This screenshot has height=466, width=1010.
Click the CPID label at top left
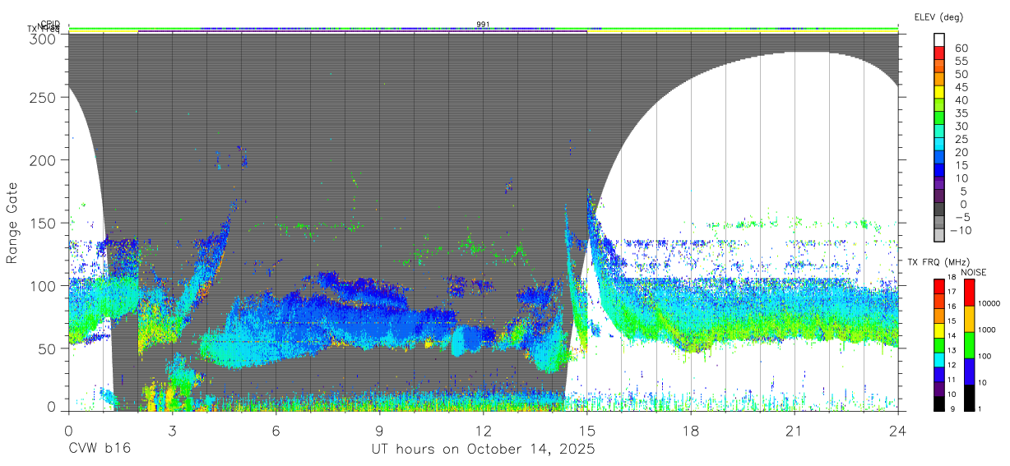tap(50, 25)
